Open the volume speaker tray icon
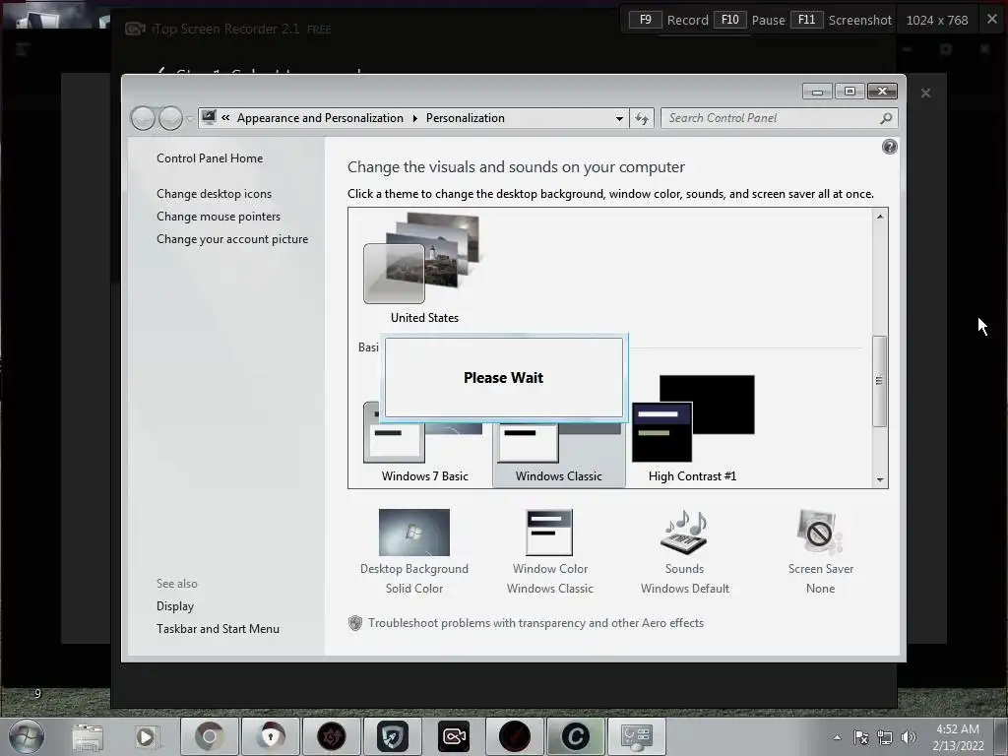Screen dimensions: 1008x756 tap(909, 737)
